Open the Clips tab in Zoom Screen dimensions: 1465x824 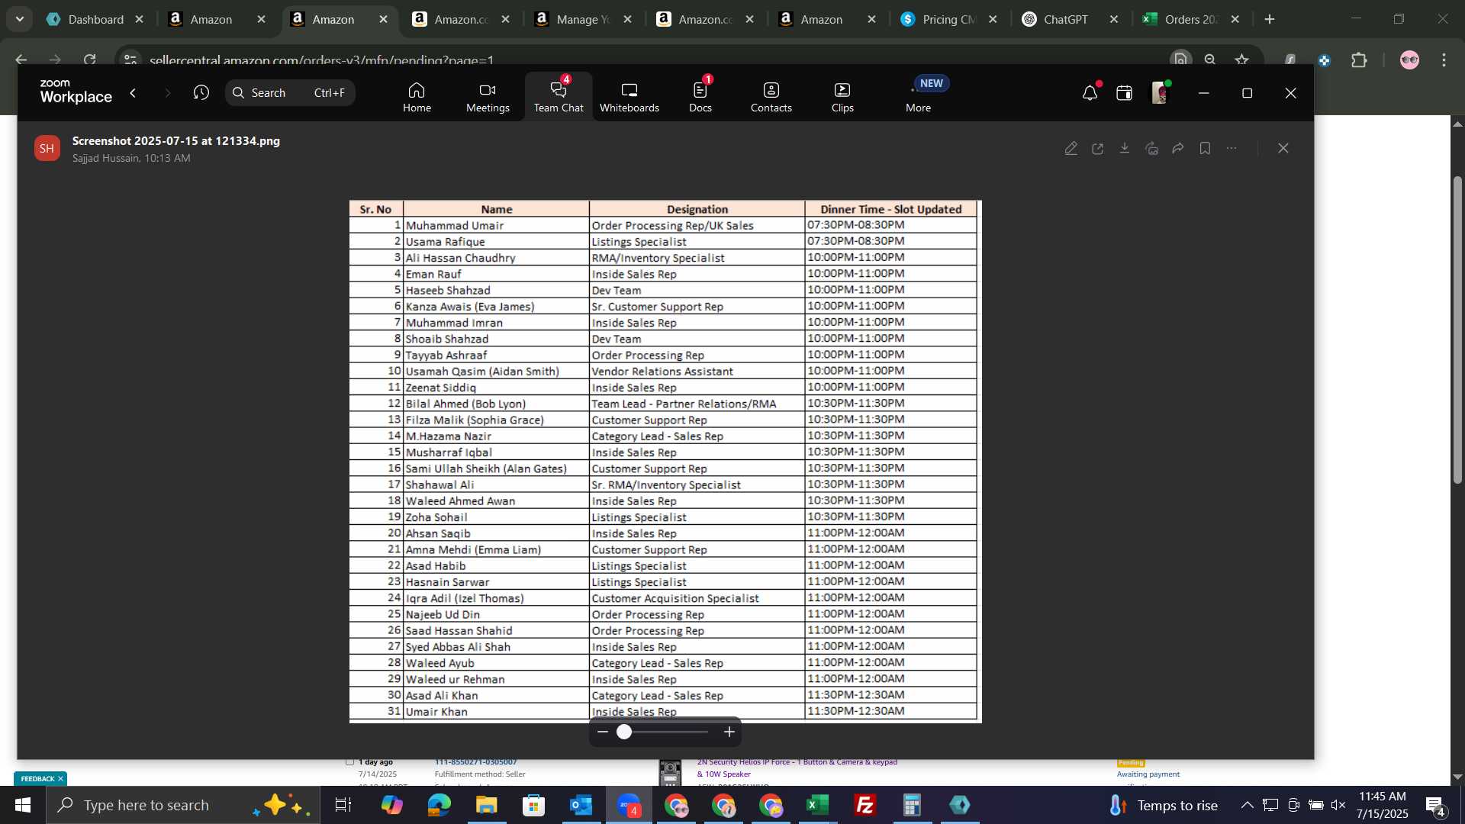tap(842, 97)
